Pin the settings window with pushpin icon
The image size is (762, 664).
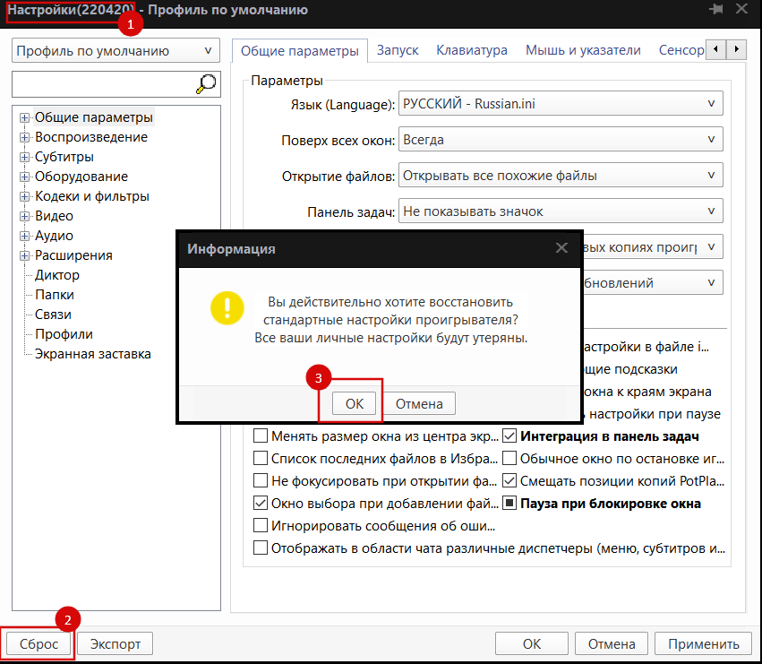pos(715,10)
